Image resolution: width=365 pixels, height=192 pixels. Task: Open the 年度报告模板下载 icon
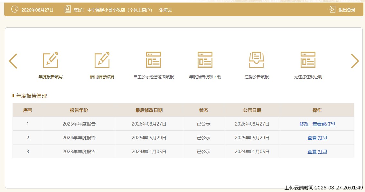click(205, 60)
